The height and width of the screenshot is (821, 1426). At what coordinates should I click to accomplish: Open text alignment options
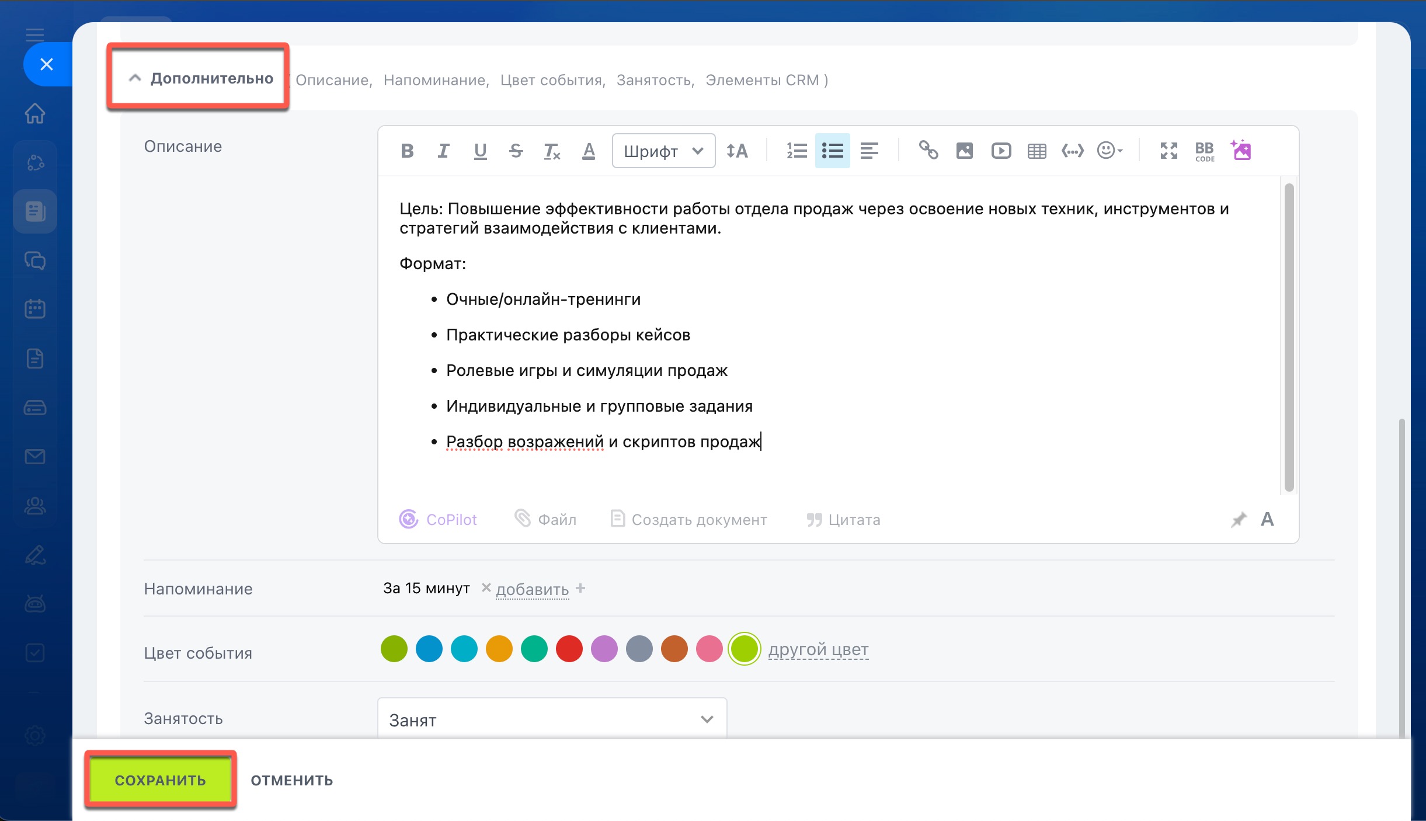coord(869,151)
